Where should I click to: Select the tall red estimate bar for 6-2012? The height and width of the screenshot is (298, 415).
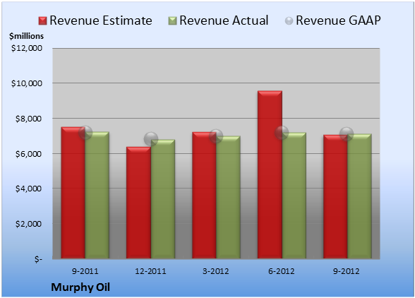[270, 175]
